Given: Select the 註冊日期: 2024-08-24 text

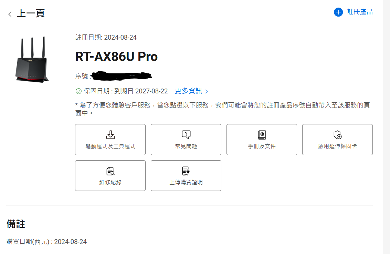Looking at the screenshot, I should click(x=106, y=37).
